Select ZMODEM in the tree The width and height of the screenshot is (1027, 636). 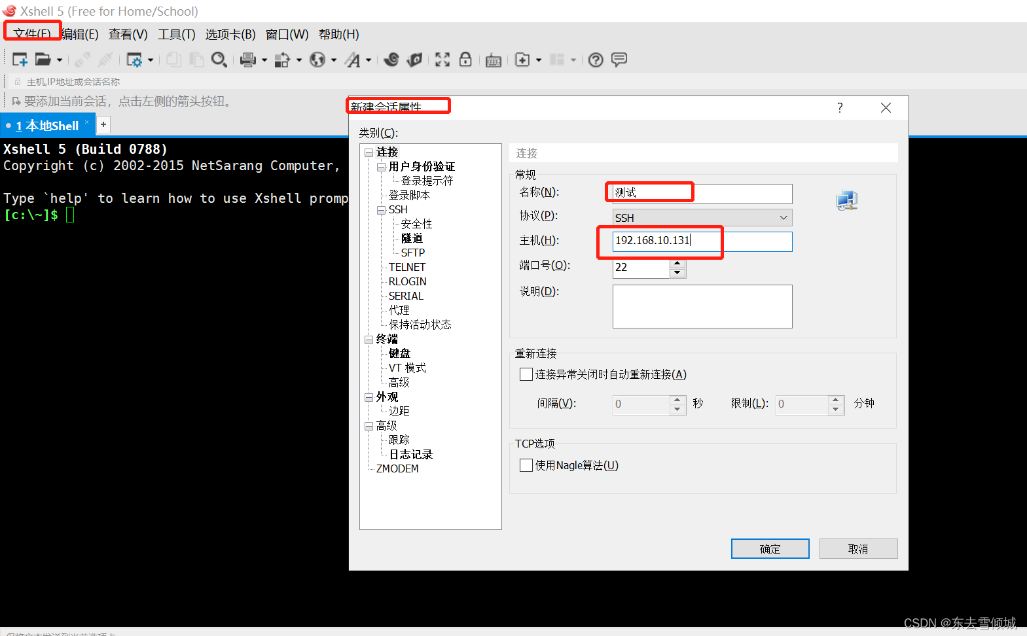pos(397,468)
